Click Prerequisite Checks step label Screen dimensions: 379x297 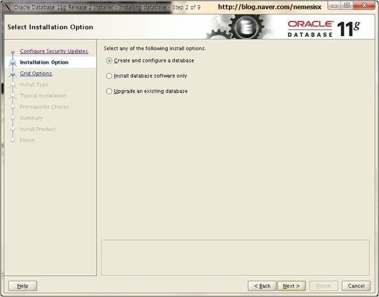44,107
